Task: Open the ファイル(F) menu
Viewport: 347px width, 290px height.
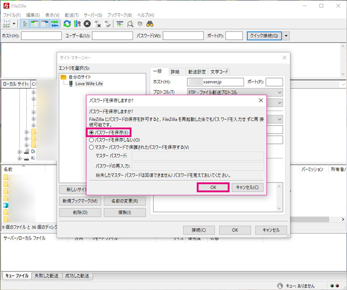Action: [x=12, y=15]
